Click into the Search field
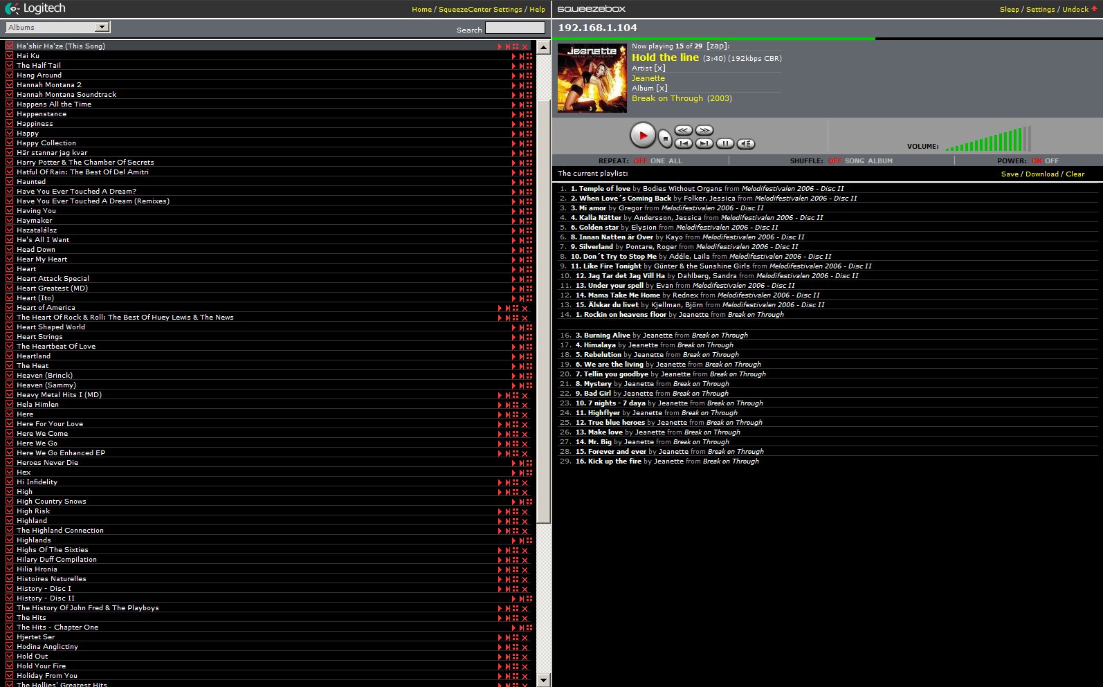 (x=515, y=28)
